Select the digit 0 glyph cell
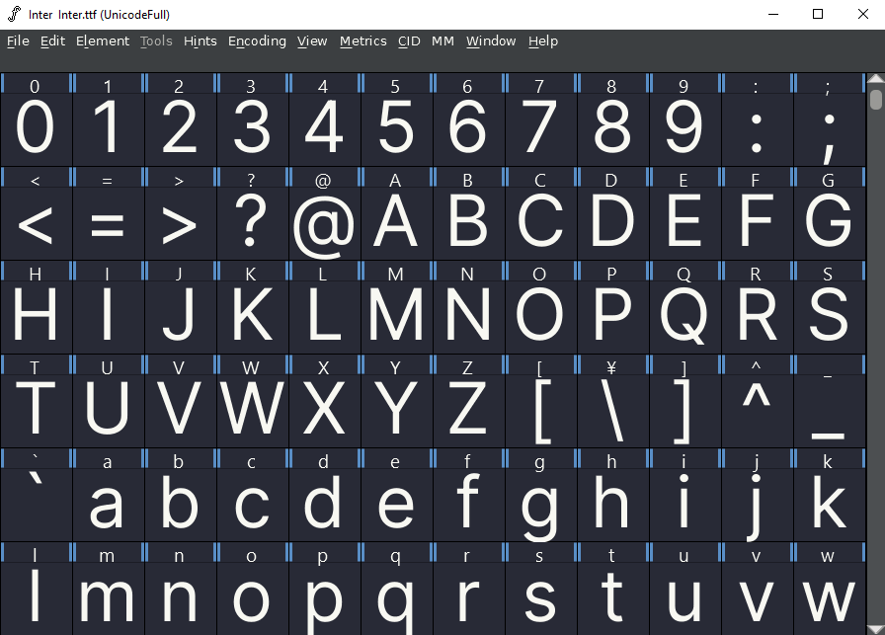This screenshot has height=635, width=885. pos(36,128)
